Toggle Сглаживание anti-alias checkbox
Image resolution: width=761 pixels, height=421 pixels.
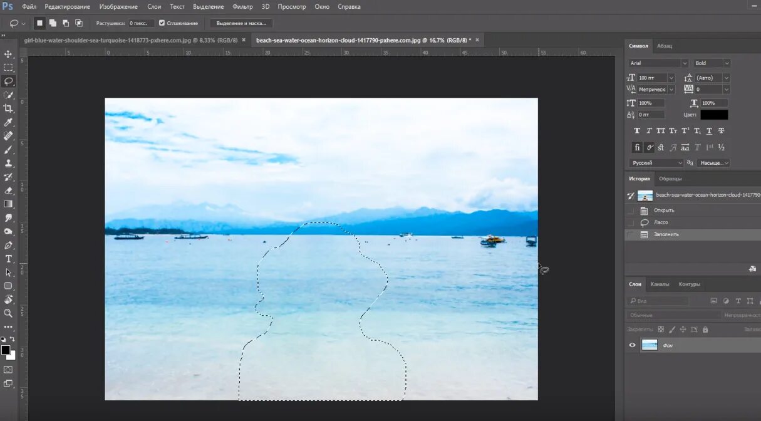162,23
